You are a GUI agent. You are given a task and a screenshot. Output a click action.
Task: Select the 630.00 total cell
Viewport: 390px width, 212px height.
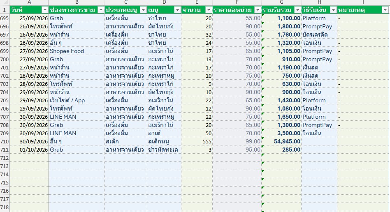[x=281, y=84]
